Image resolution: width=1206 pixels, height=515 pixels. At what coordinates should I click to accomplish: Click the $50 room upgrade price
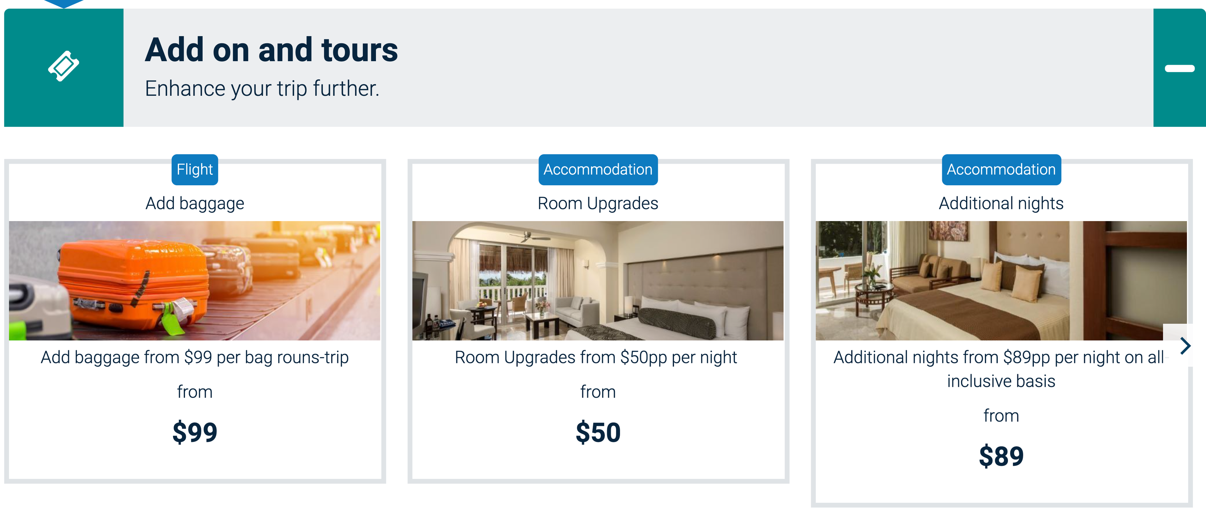pos(597,432)
